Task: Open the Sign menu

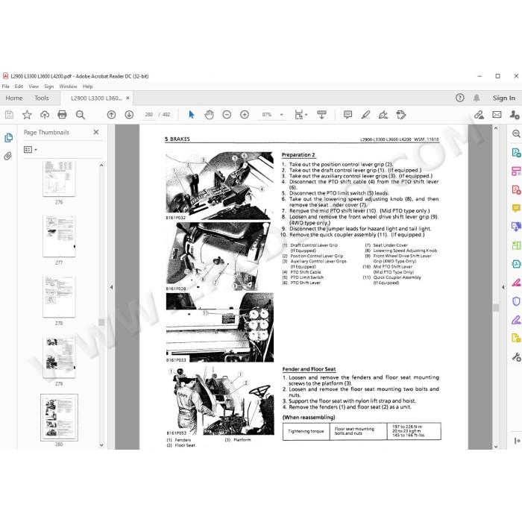Action: pyautogui.click(x=49, y=87)
